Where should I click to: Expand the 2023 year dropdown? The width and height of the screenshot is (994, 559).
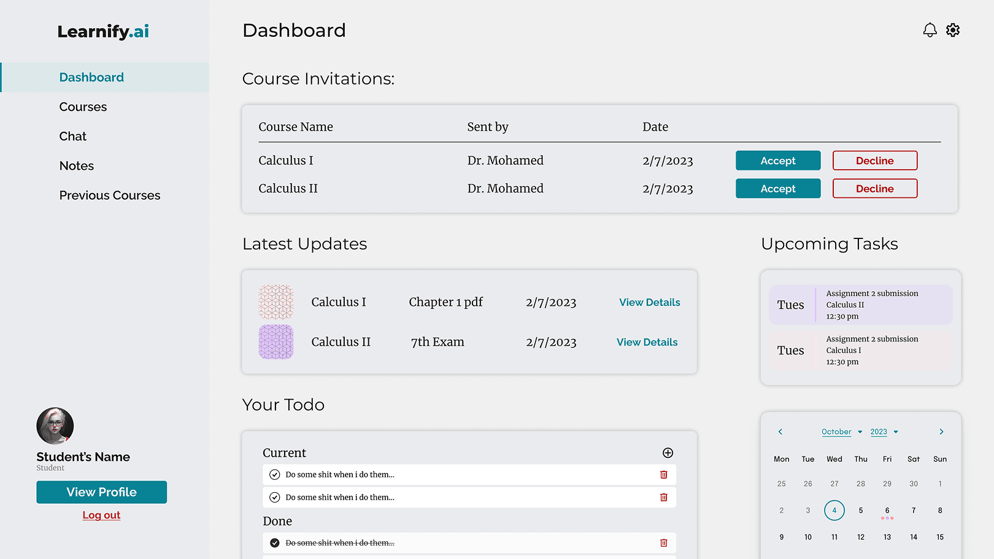tap(884, 432)
